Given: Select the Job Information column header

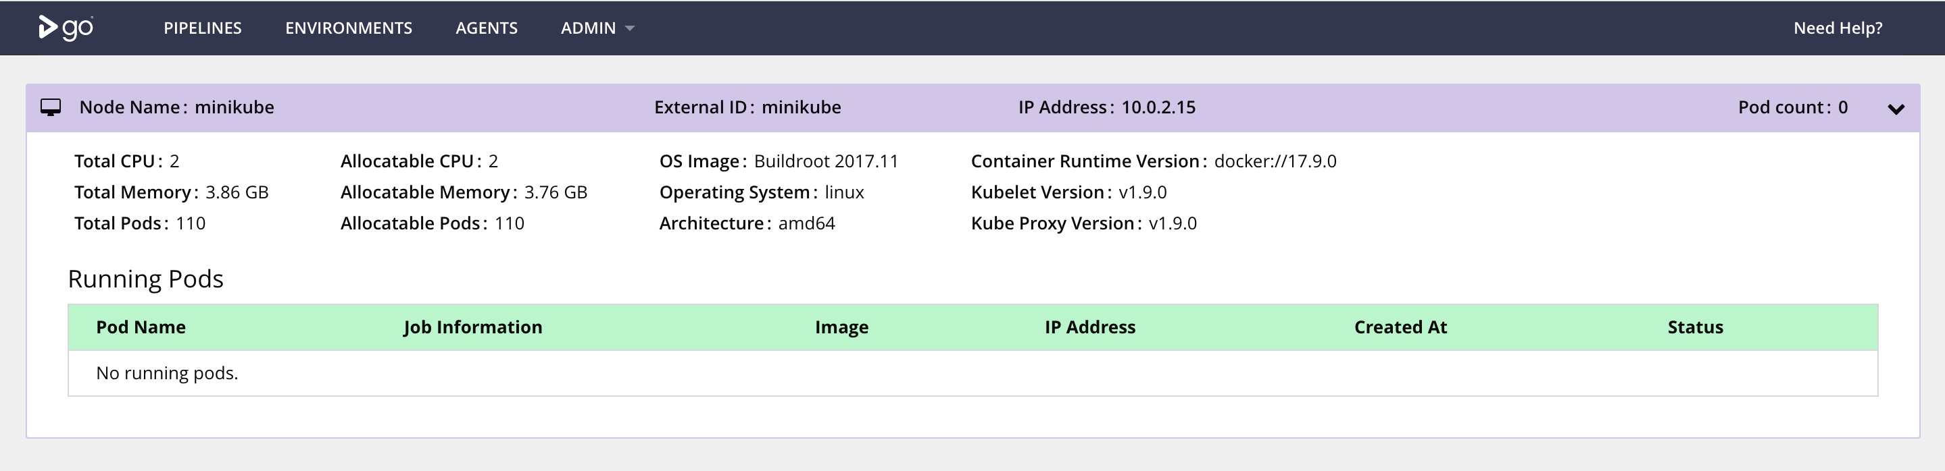Looking at the screenshot, I should (472, 327).
